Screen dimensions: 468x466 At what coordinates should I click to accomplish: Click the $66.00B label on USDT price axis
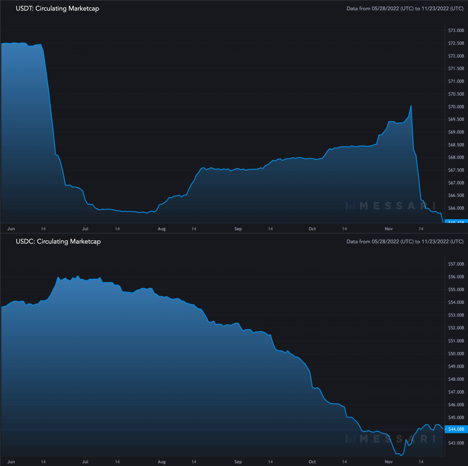[x=456, y=208]
